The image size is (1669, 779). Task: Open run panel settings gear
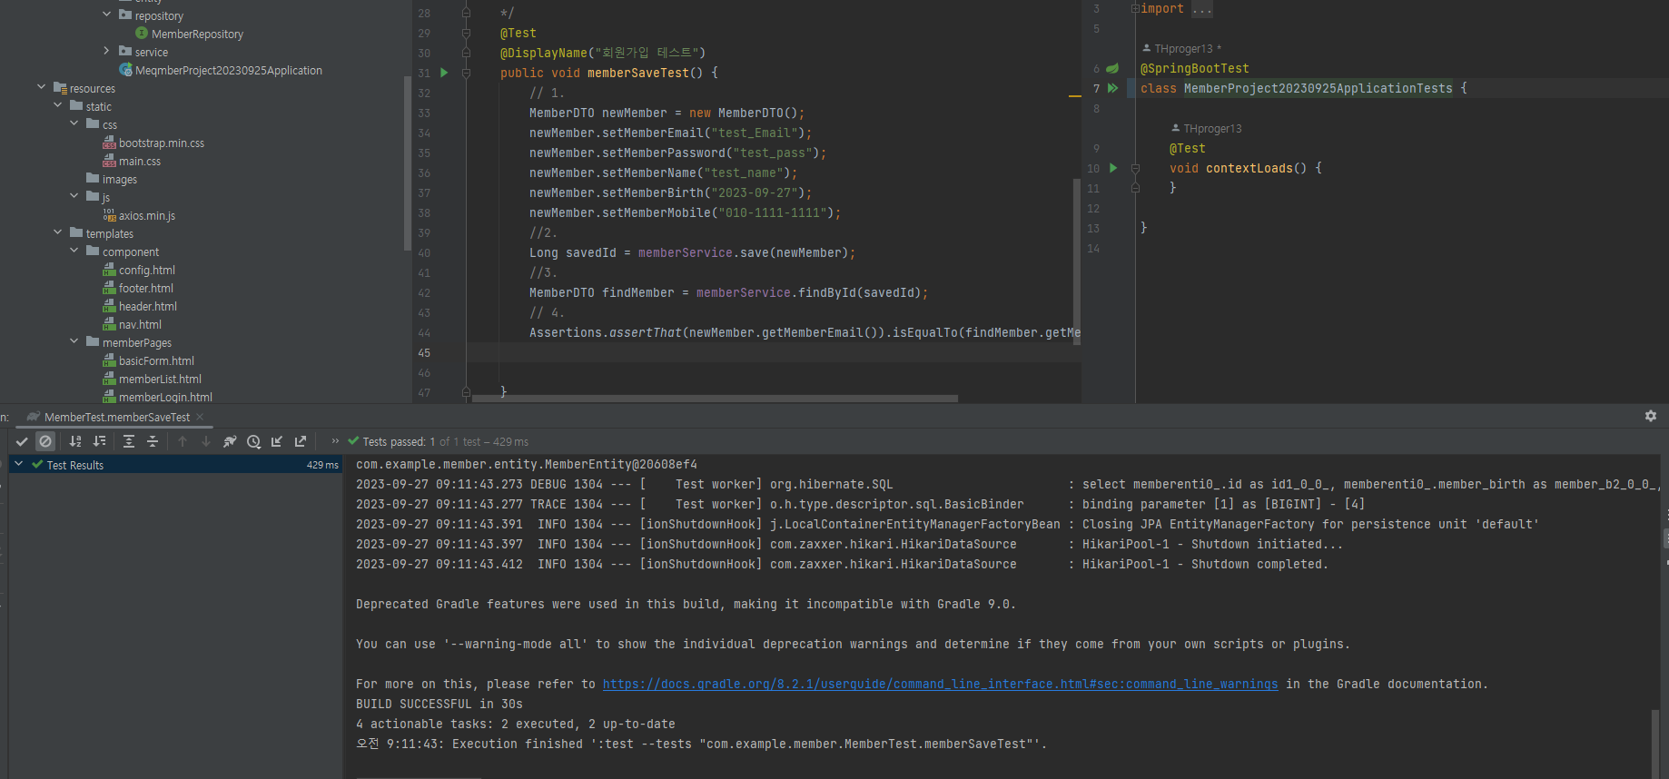pyautogui.click(x=1651, y=416)
